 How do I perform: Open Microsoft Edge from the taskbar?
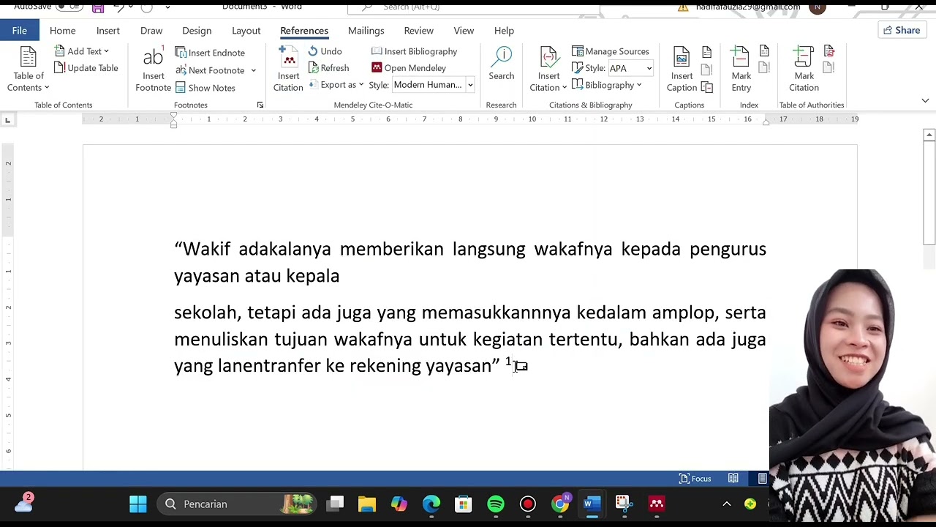[x=431, y=504]
